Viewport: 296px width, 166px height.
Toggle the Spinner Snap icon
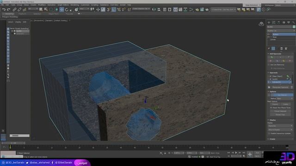pyautogui.click(x=124, y=9)
